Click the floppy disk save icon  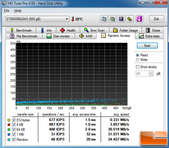click(121, 19)
